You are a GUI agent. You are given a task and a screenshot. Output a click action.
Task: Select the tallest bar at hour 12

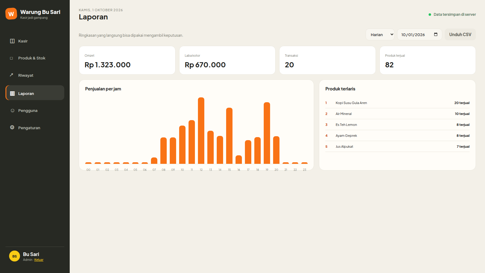[x=201, y=130]
